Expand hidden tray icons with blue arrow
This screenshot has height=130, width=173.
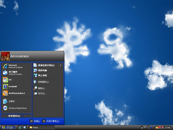click(x=151, y=127)
